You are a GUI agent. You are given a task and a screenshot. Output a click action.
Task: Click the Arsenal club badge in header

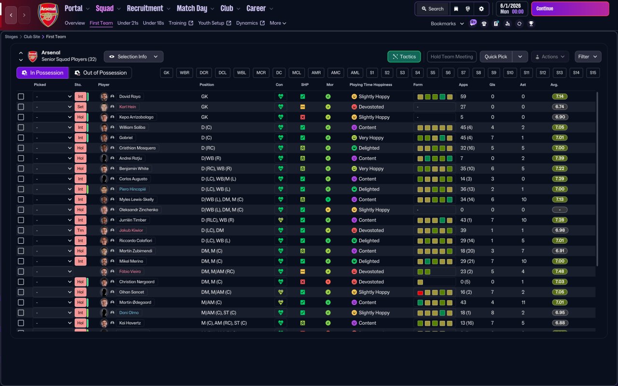coord(48,15)
